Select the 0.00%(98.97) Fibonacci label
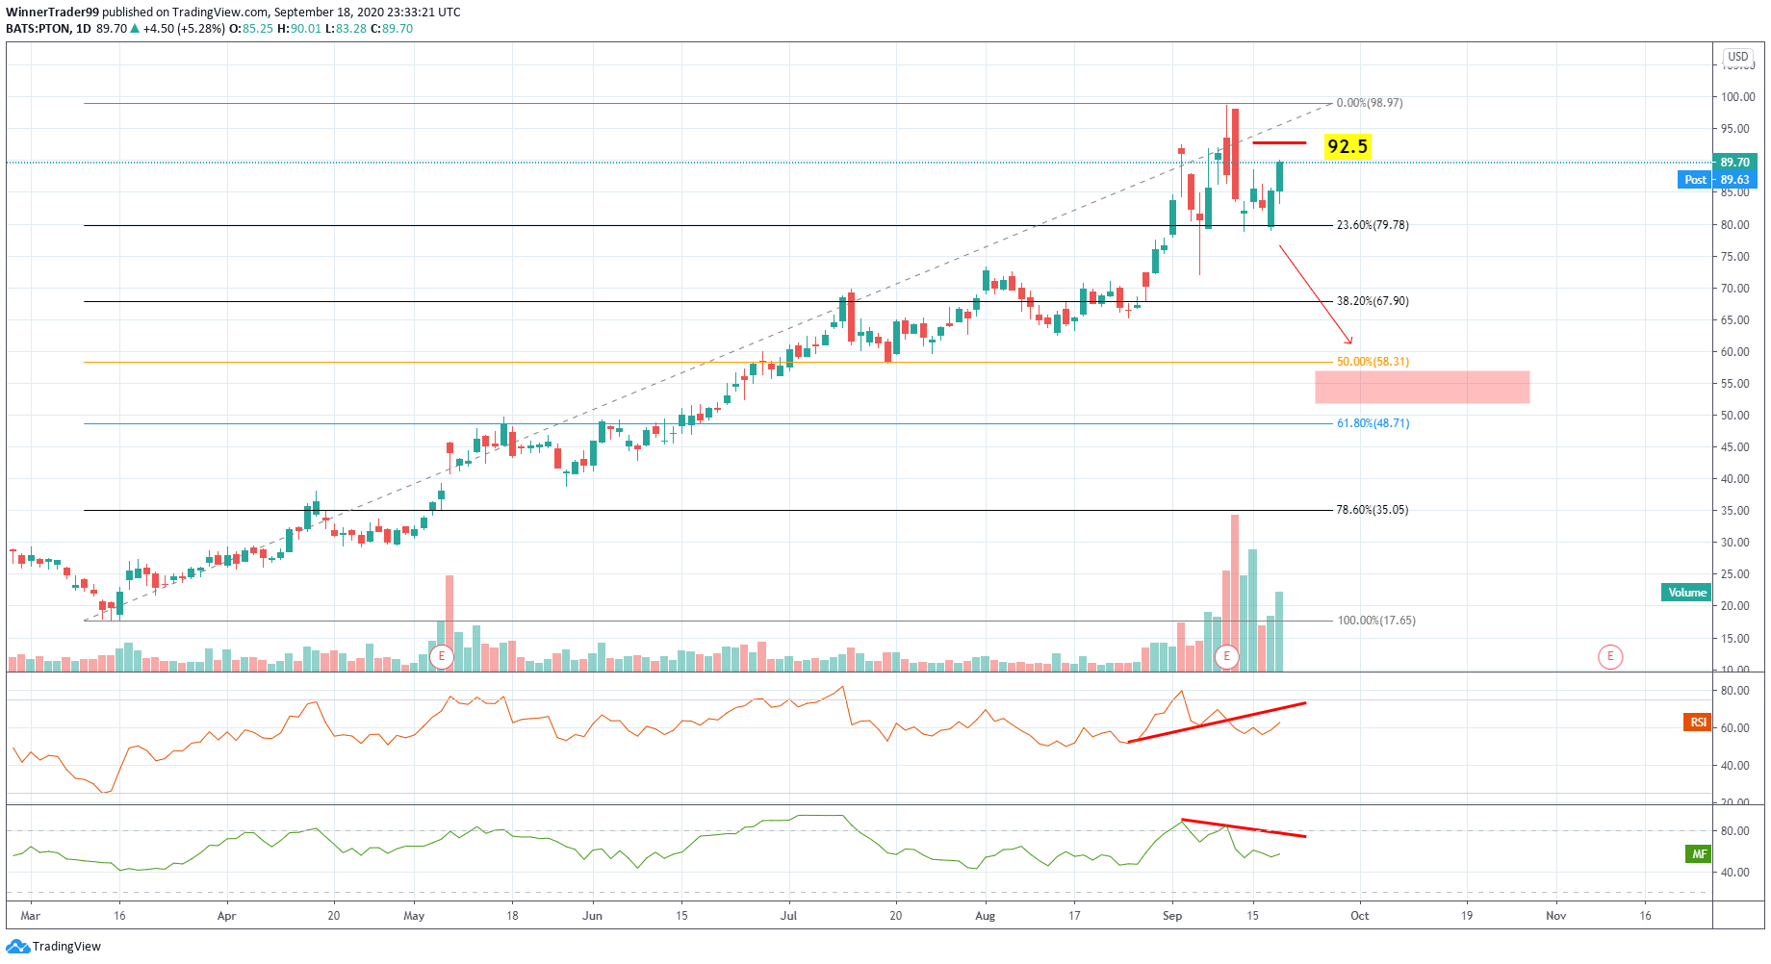This screenshot has height=964, width=1771. [x=1370, y=103]
